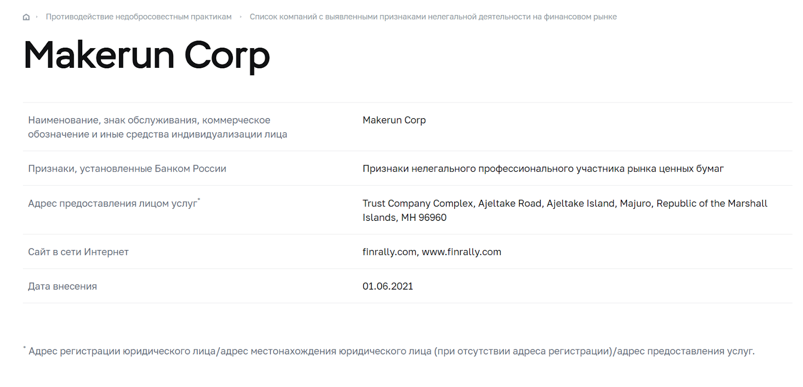The width and height of the screenshot is (803, 387).
Task: Select the Признаки нелегального профессионального участника value
Action: [x=543, y=169]
